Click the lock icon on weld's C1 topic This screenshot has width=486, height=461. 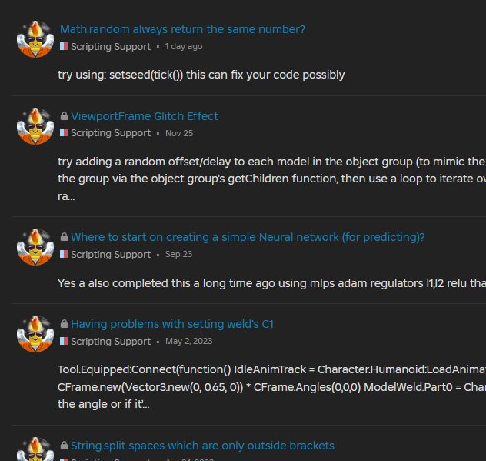tap(64, 324)
